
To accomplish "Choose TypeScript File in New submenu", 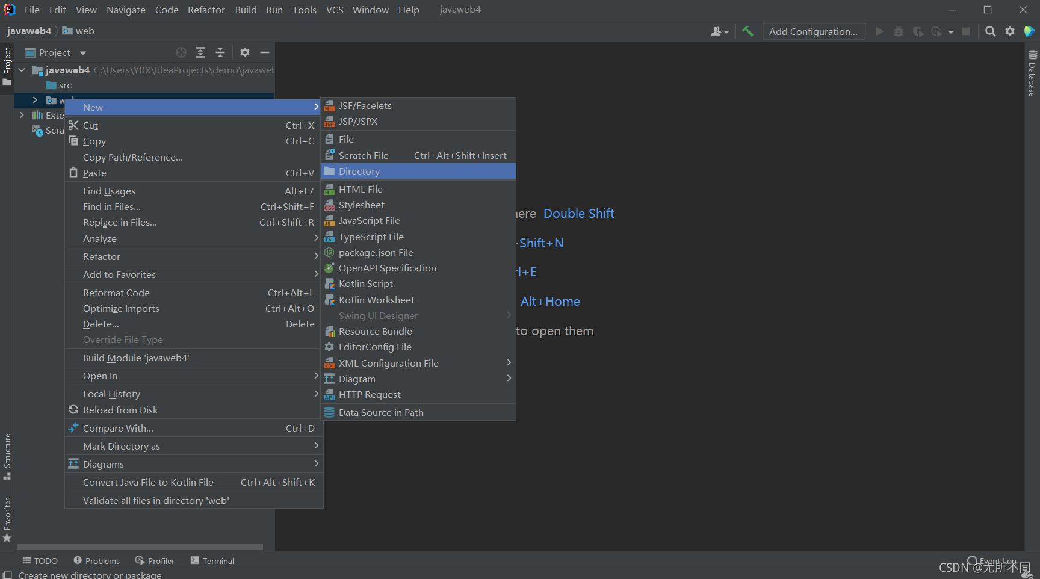I will (418, 237).
